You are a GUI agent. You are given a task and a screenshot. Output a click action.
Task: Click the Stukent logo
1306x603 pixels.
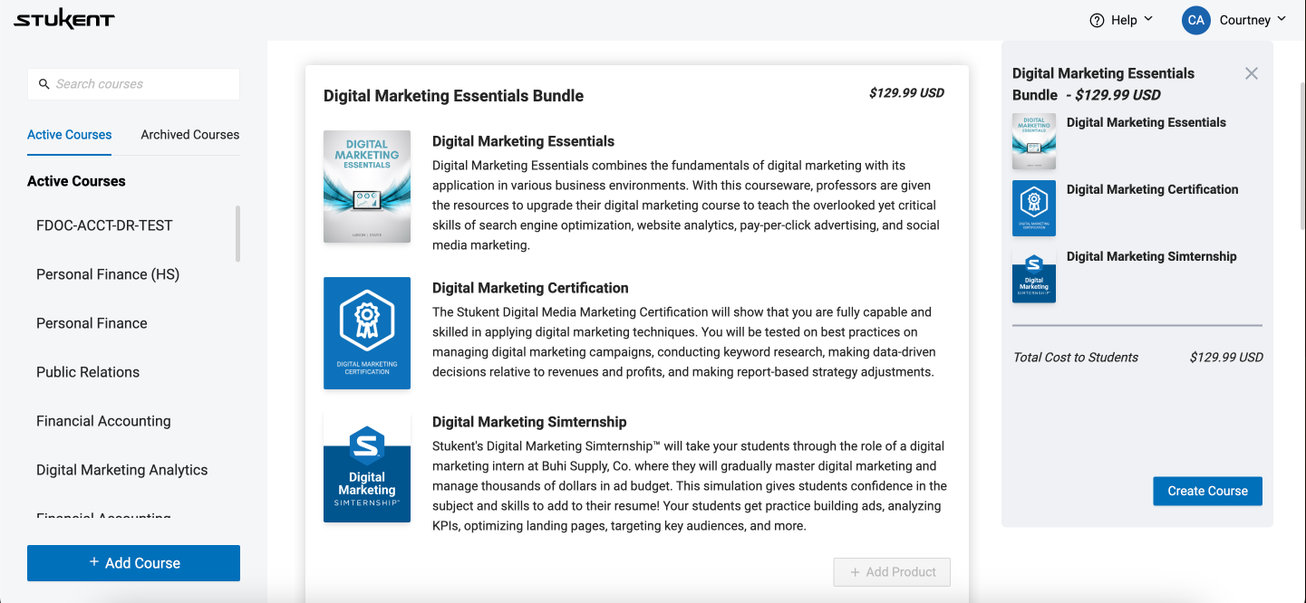point(64,19)
